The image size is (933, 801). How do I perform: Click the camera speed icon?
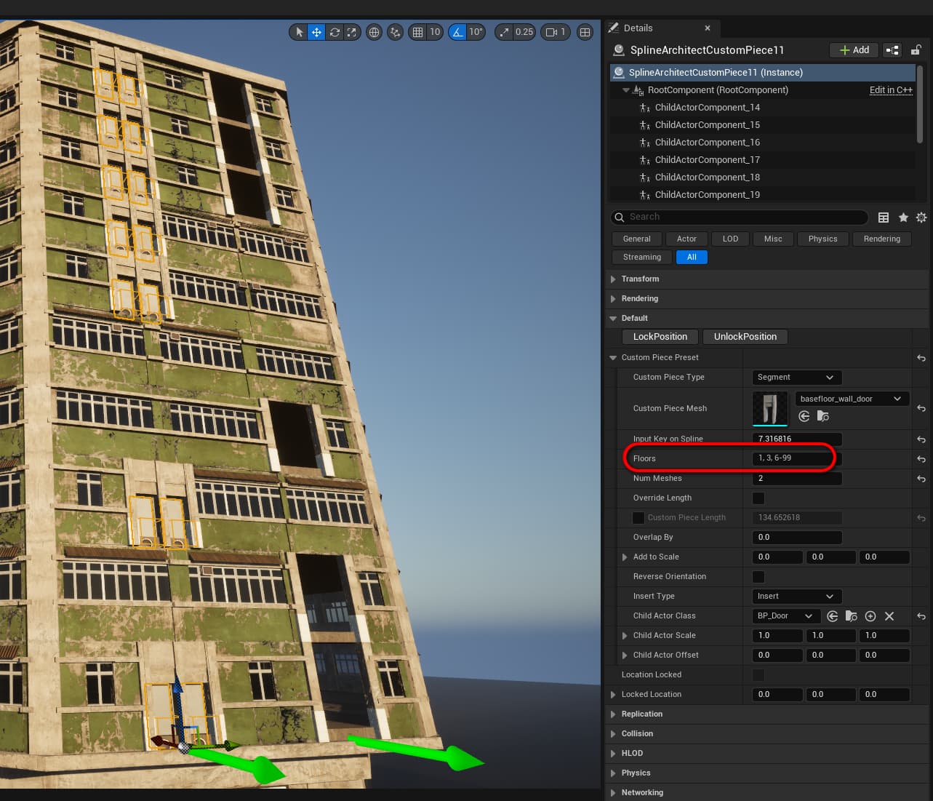point(552,32)
